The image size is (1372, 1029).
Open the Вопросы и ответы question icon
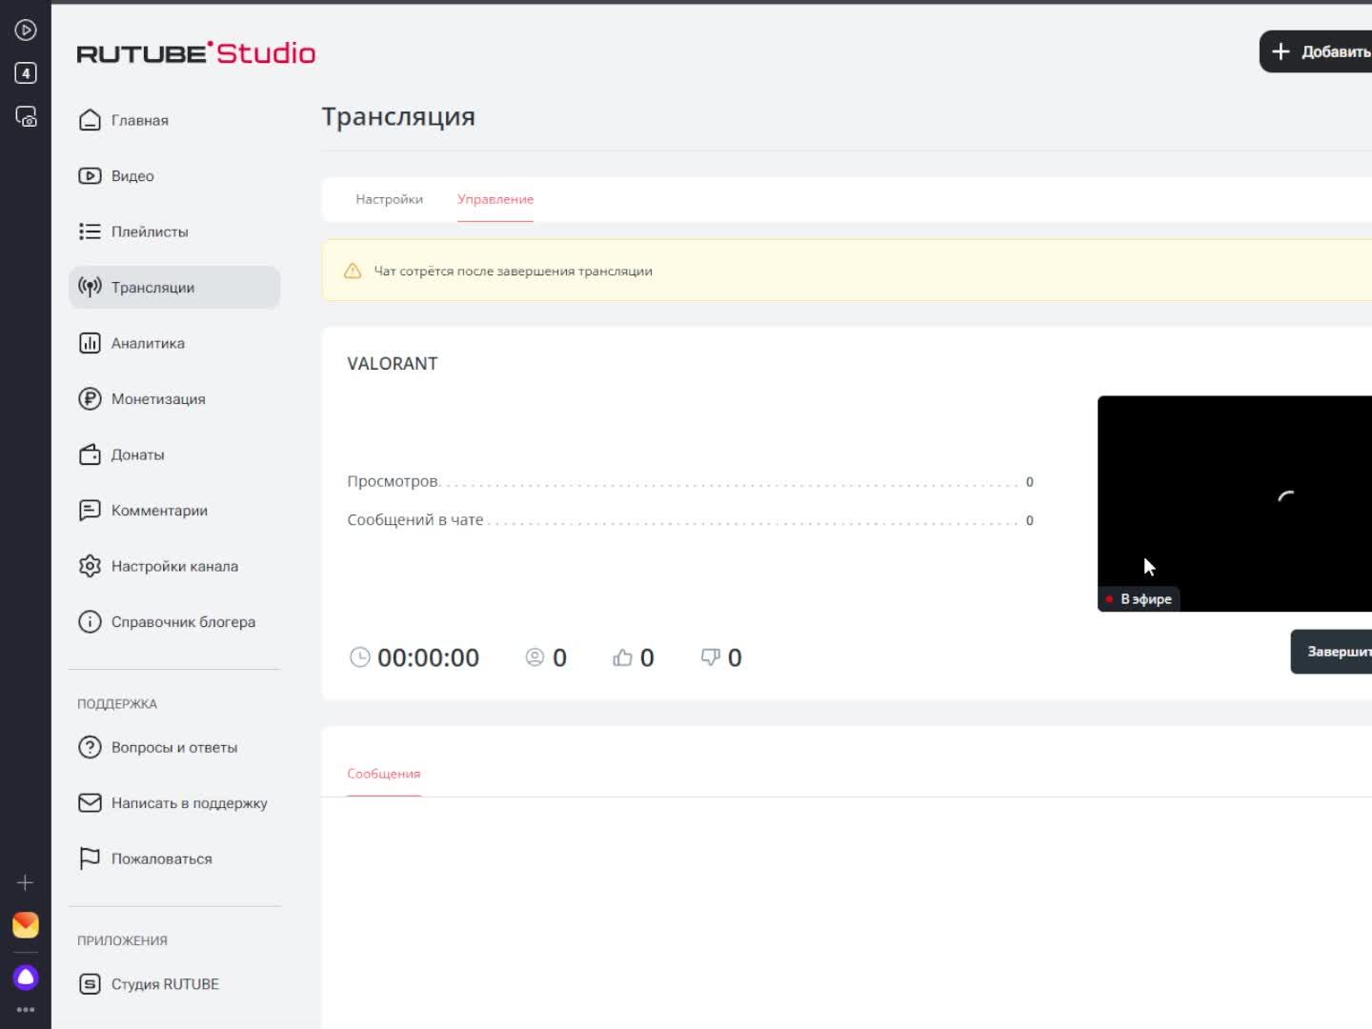tap(90, 747)
